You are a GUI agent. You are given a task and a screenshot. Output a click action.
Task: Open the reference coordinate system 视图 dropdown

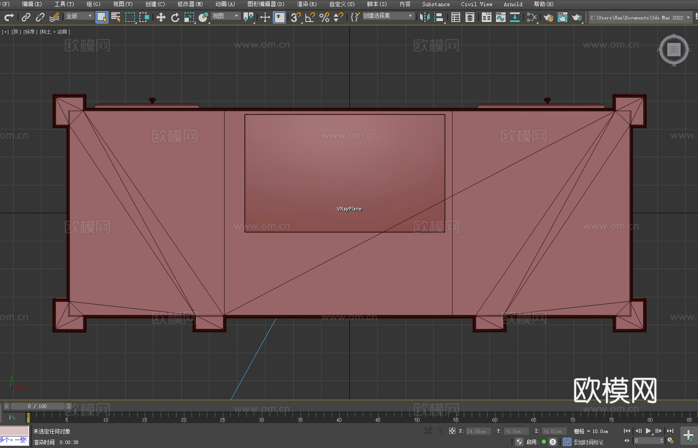(225, 16)
